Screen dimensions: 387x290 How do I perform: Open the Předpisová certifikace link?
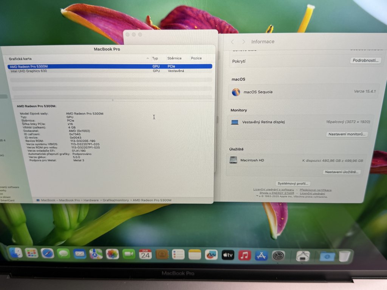pos(316,190)
